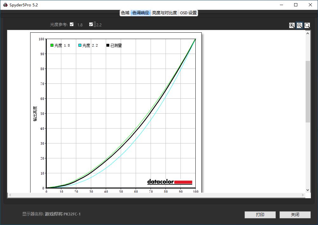Click the black 已测量 legend swatch
The height and width of the screenshot is (225, 318).
(108, 45)
